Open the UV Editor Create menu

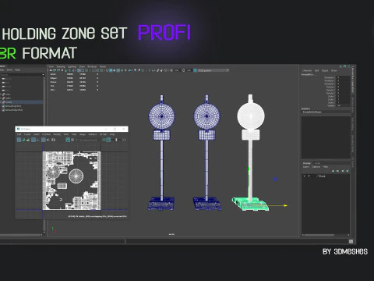pyautogui.click(x=27, y=134)
